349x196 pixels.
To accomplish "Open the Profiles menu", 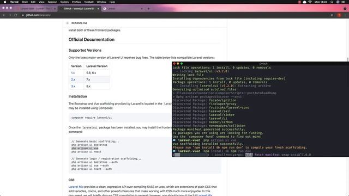I will [76, 2].
